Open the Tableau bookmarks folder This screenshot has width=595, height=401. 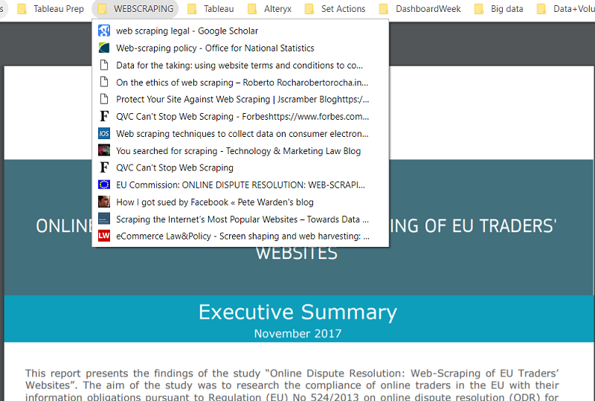(x=211, y=9)
